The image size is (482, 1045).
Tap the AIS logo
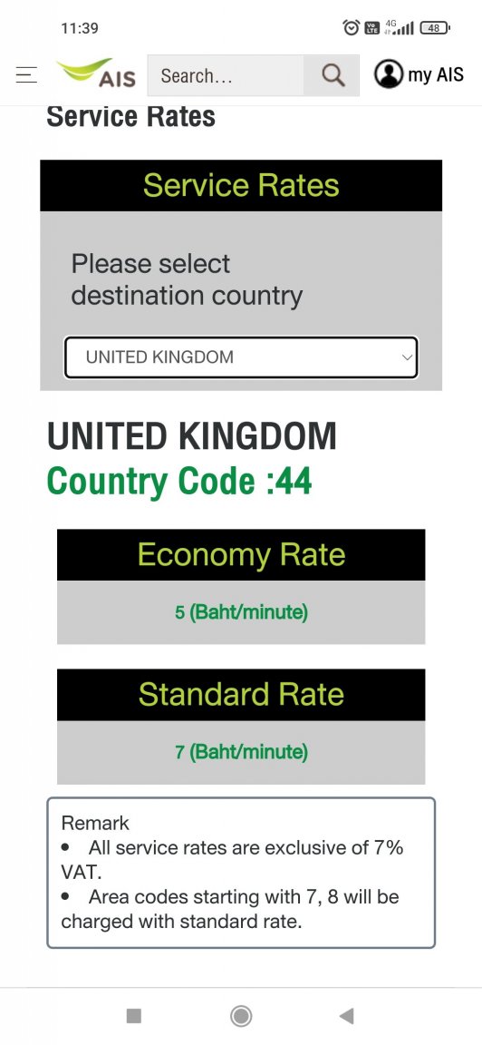tap(96, 73)
